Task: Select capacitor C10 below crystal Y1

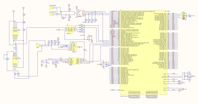Action: tap(103, 67)
